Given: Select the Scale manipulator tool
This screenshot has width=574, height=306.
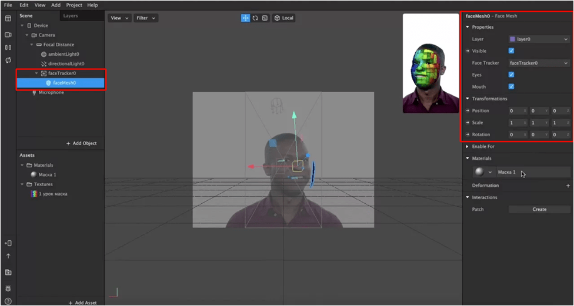Looking at the screenshot, I should 265,18.
